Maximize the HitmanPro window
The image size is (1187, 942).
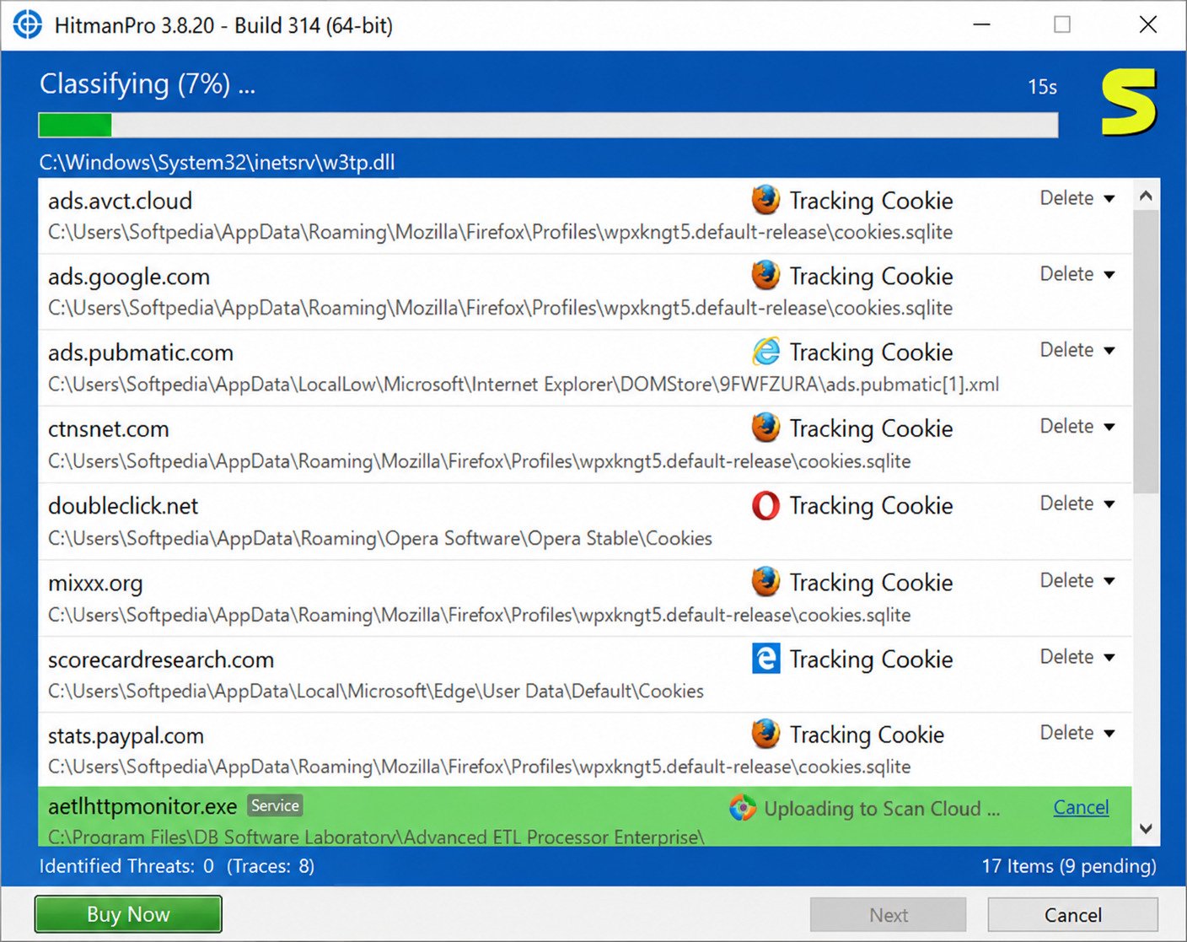pos(1062,24)
